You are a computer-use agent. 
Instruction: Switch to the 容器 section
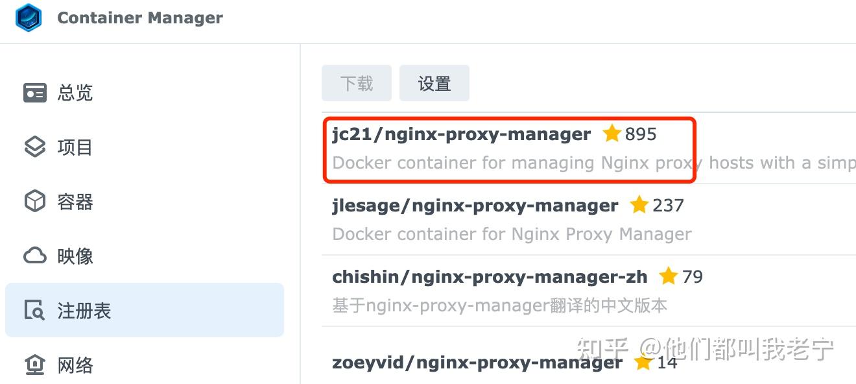[75, 202]
